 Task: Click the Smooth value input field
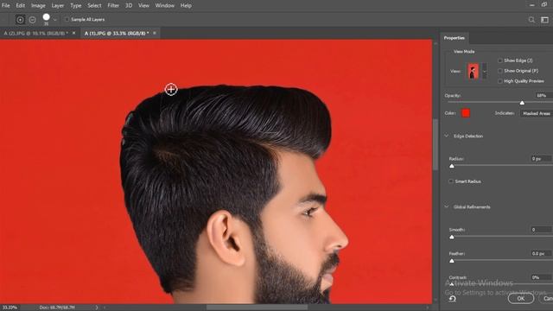pyautogui.click(x=541, y=230)
